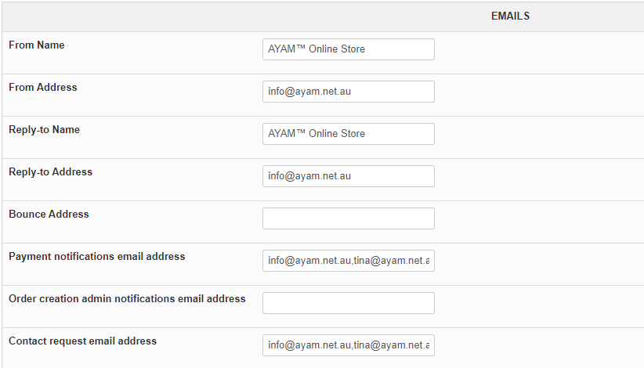Viewport: 644px width, 368px height.
Task: Click the Reply-to Address input box
Action: tap(348, 176)
